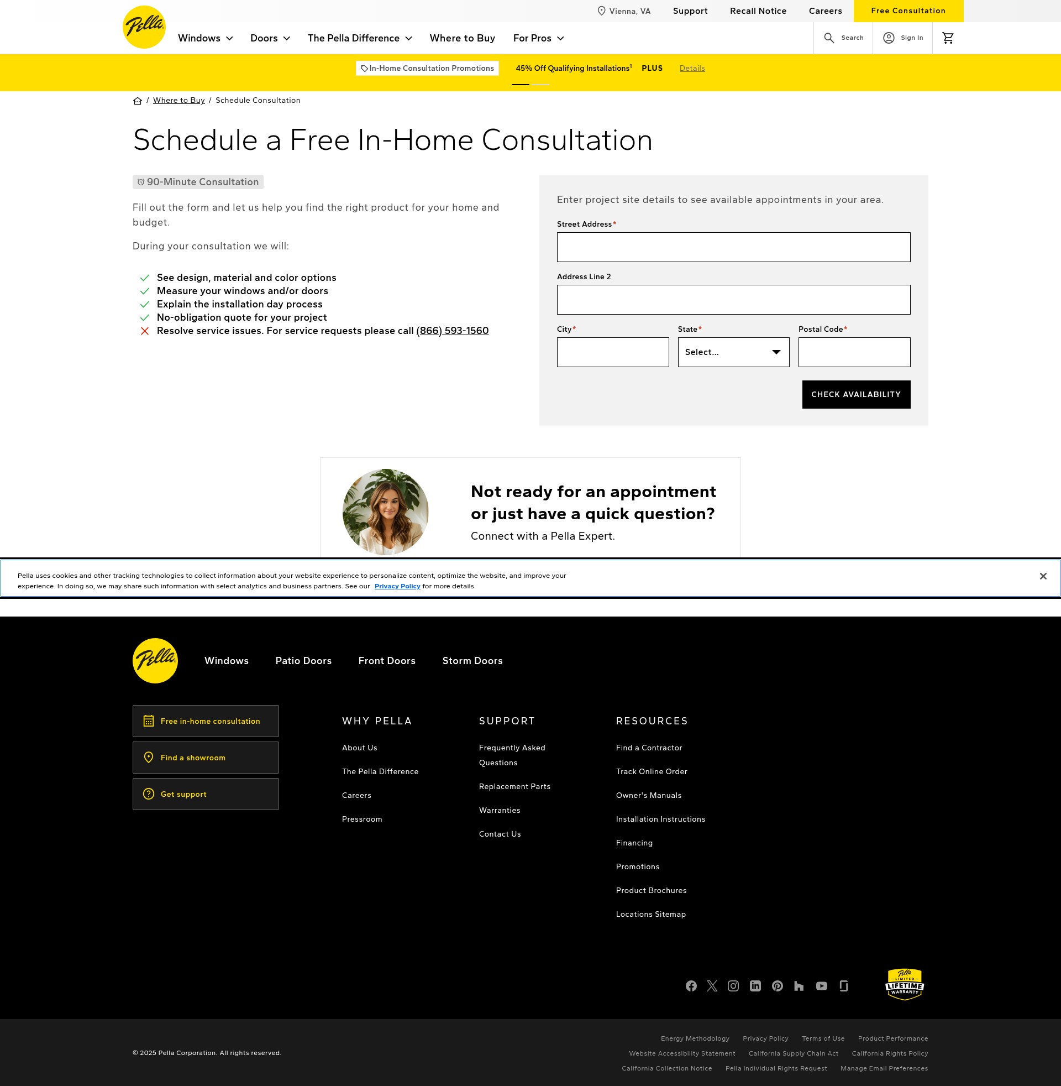
Task: Click Find a showroom footer button
Action: coord(206,758)
